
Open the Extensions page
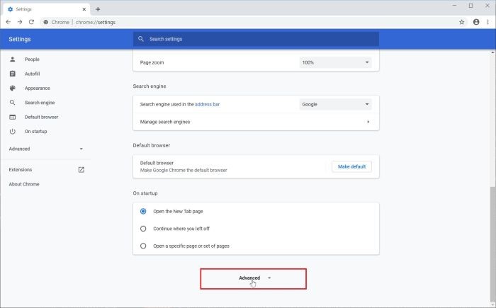[21, 170]
